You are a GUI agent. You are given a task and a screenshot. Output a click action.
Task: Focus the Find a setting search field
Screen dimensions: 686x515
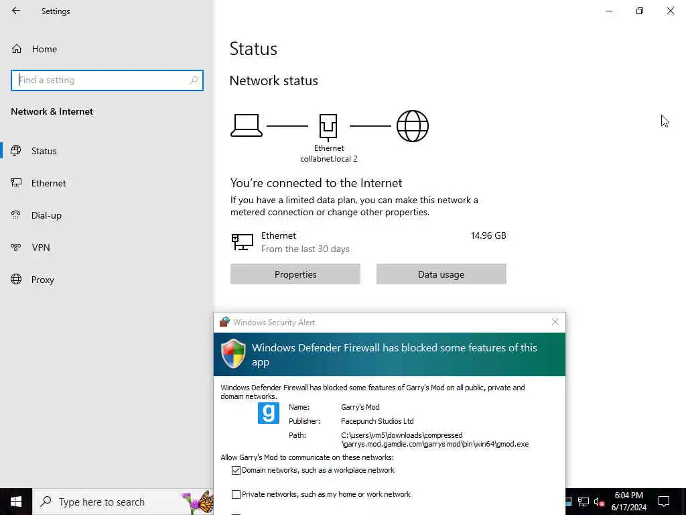pos(107,80)
